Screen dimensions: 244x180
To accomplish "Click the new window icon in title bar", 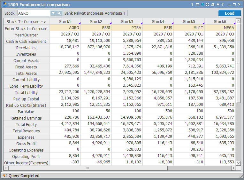I will click(197, 4).
